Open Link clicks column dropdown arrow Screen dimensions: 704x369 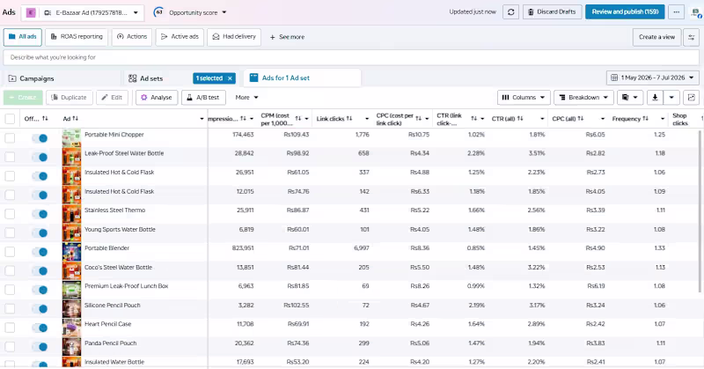366,119
